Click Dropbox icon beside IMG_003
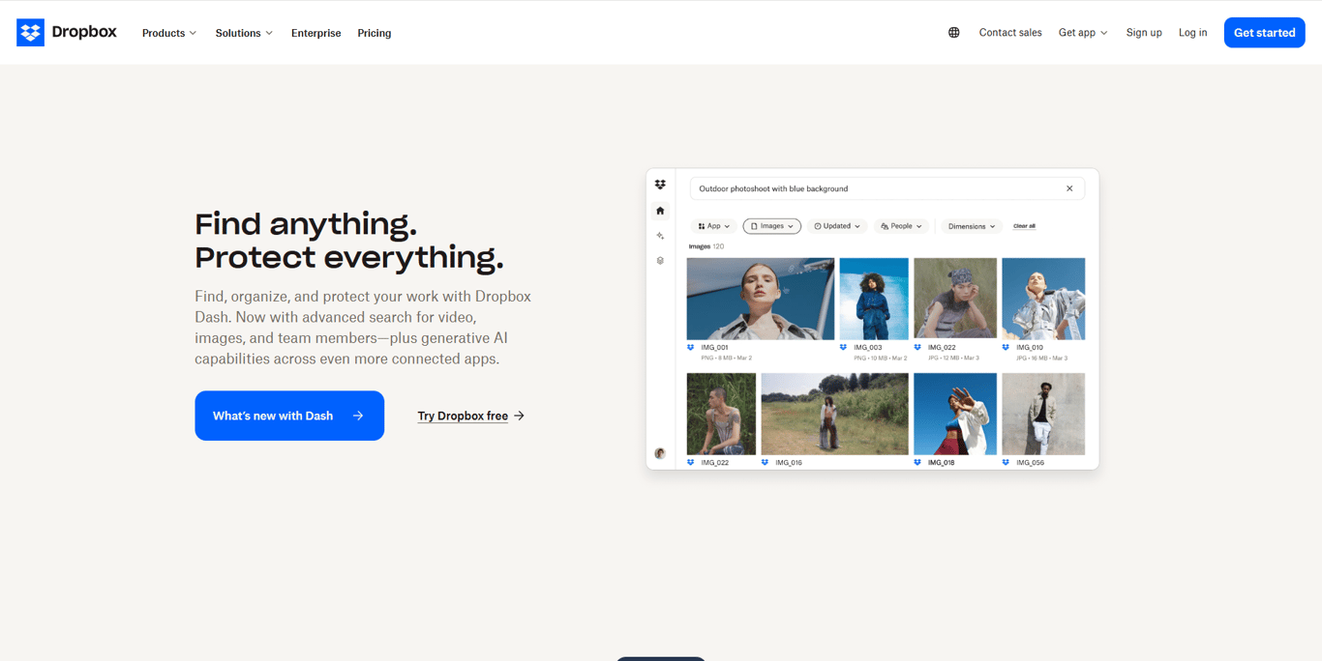Viewport: 1322px width, 661px height. click(x=844, y=347)
